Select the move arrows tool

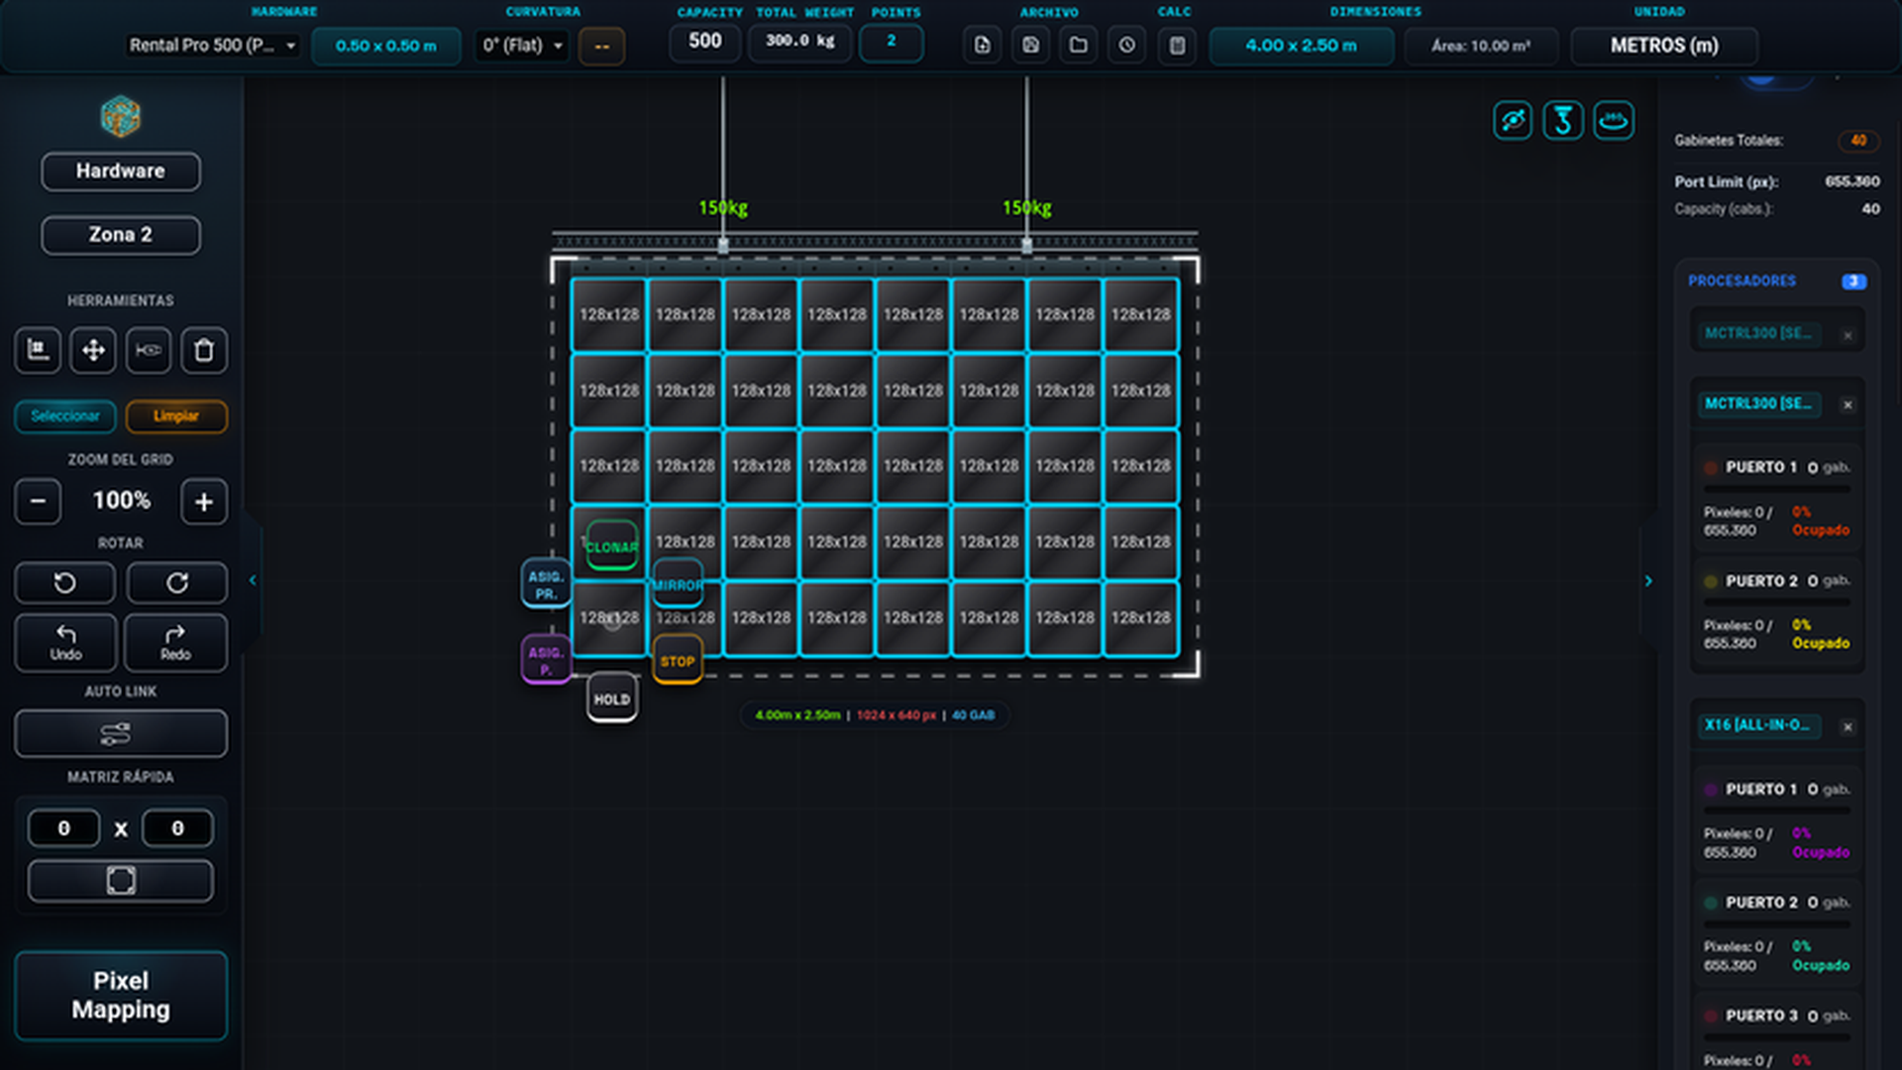tap(93, 351)
